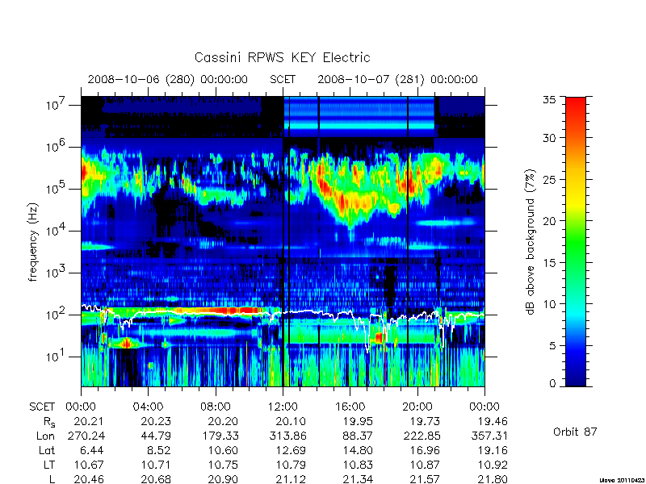Click the 10^6 frequency axis tick label
Screen dimensions: 646x484
(57, 147)
